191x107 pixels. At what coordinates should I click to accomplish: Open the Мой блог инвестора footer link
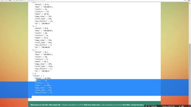92,105
